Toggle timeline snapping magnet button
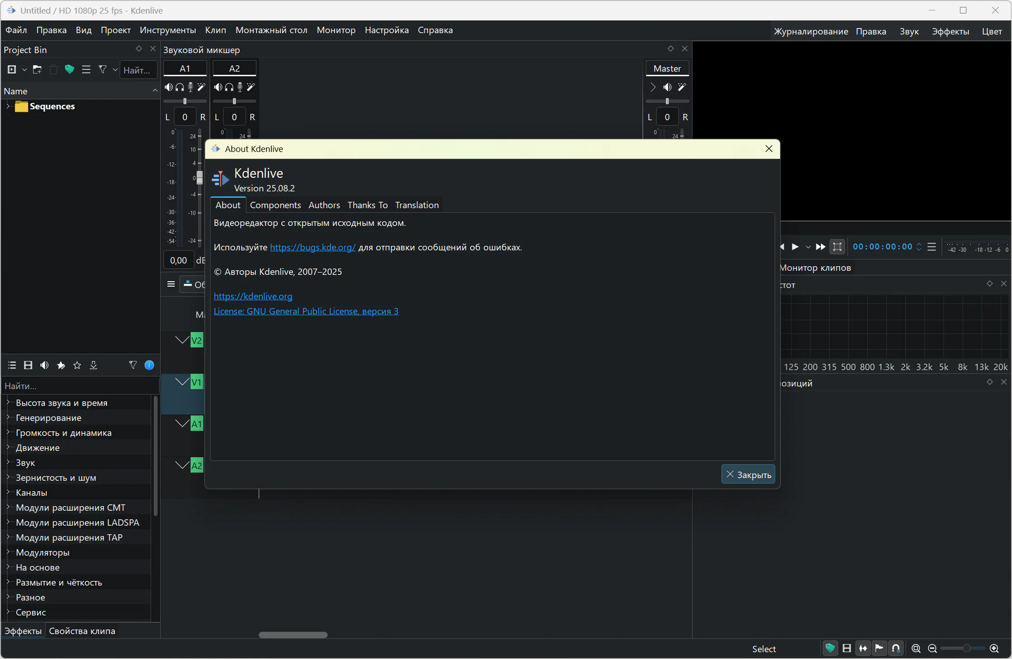 896,649
